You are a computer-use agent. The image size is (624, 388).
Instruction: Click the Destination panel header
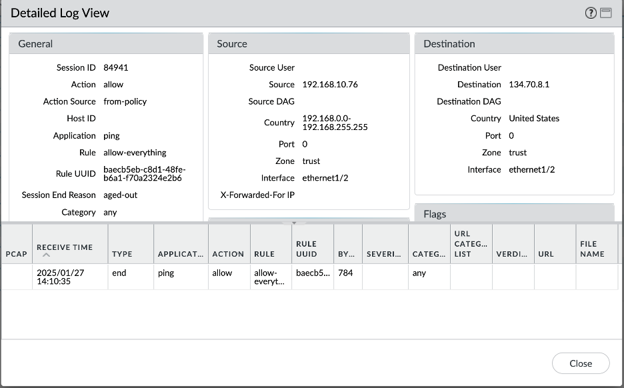(514, 44)
